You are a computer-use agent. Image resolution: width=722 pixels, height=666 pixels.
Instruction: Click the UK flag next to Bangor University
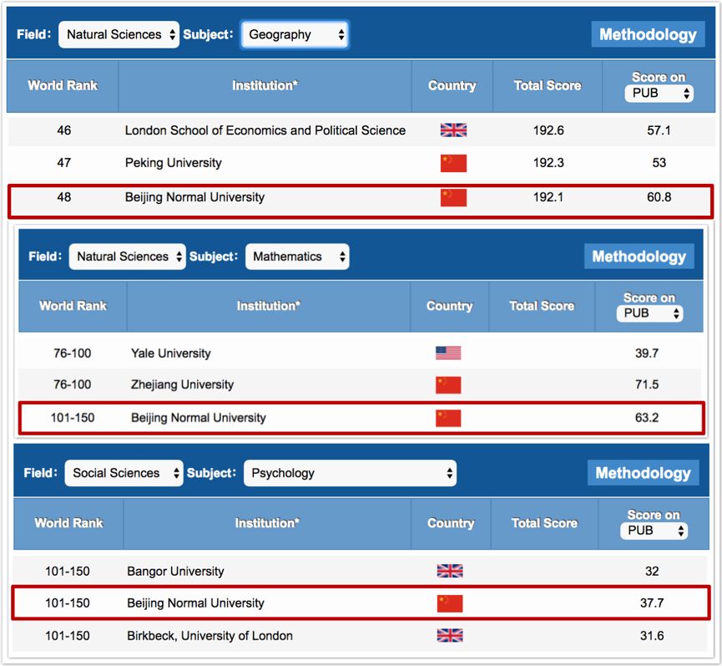pos(450,571)
